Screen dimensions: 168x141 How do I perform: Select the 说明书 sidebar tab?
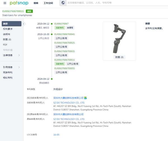click(6, 34)
